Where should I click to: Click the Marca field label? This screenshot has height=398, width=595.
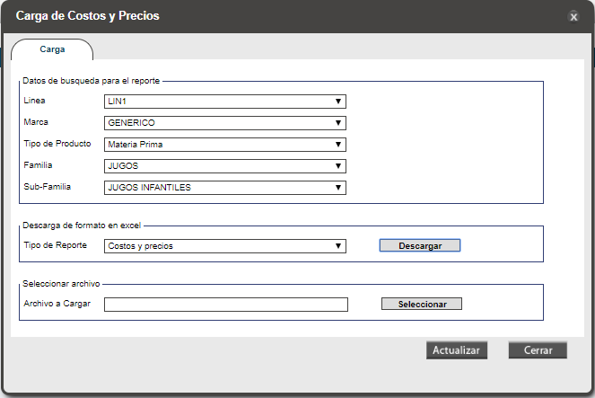36,122
